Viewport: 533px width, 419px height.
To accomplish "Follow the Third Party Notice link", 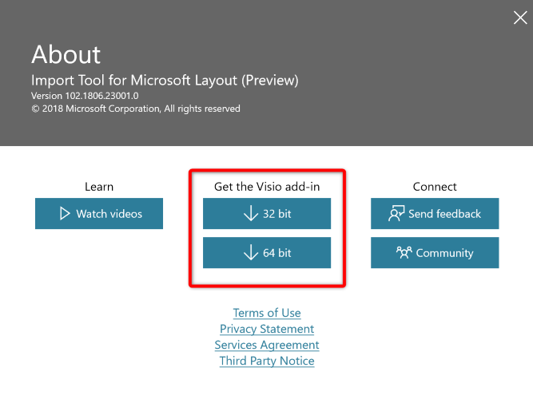I will coord(267,361).
